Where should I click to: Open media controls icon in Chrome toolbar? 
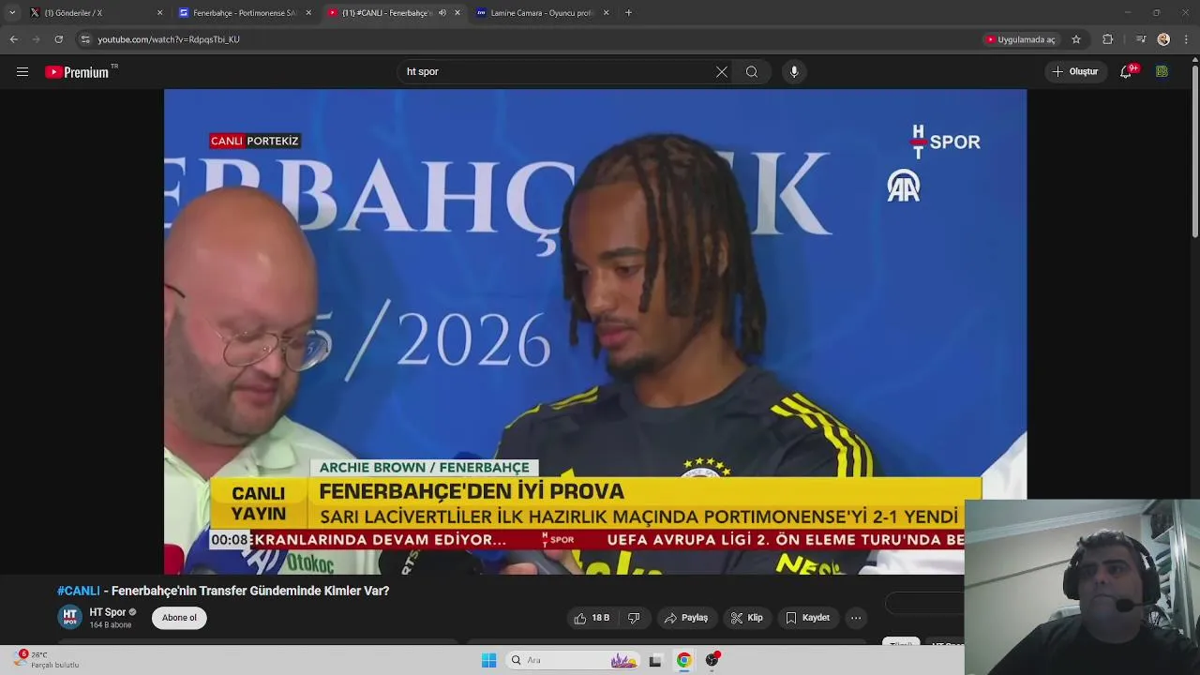pyautogui.click(x=1140, y=39)
